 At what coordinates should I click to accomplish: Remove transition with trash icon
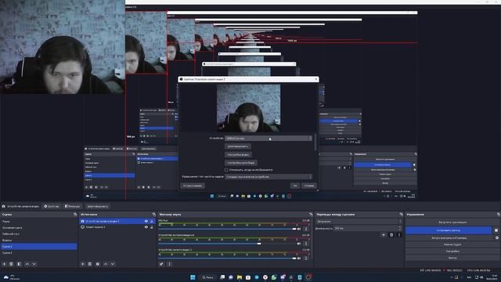coord(391,235)
